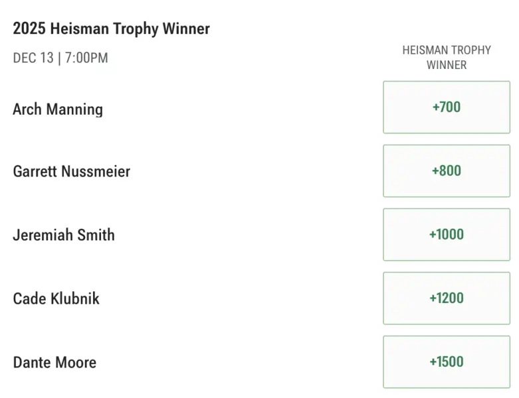
Task: Click the Cade Klubnik name label
Action: [56, 298]
